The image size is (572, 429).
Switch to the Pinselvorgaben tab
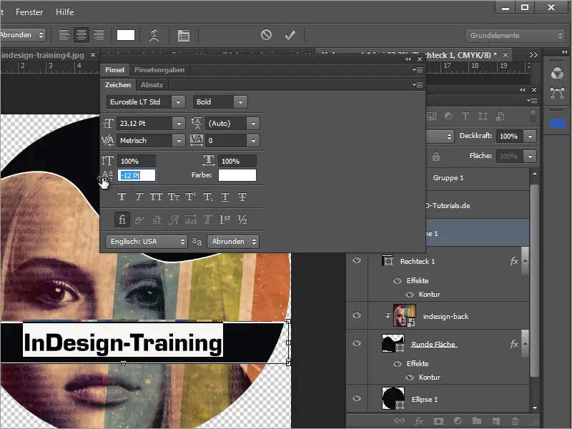click(159, 69)
